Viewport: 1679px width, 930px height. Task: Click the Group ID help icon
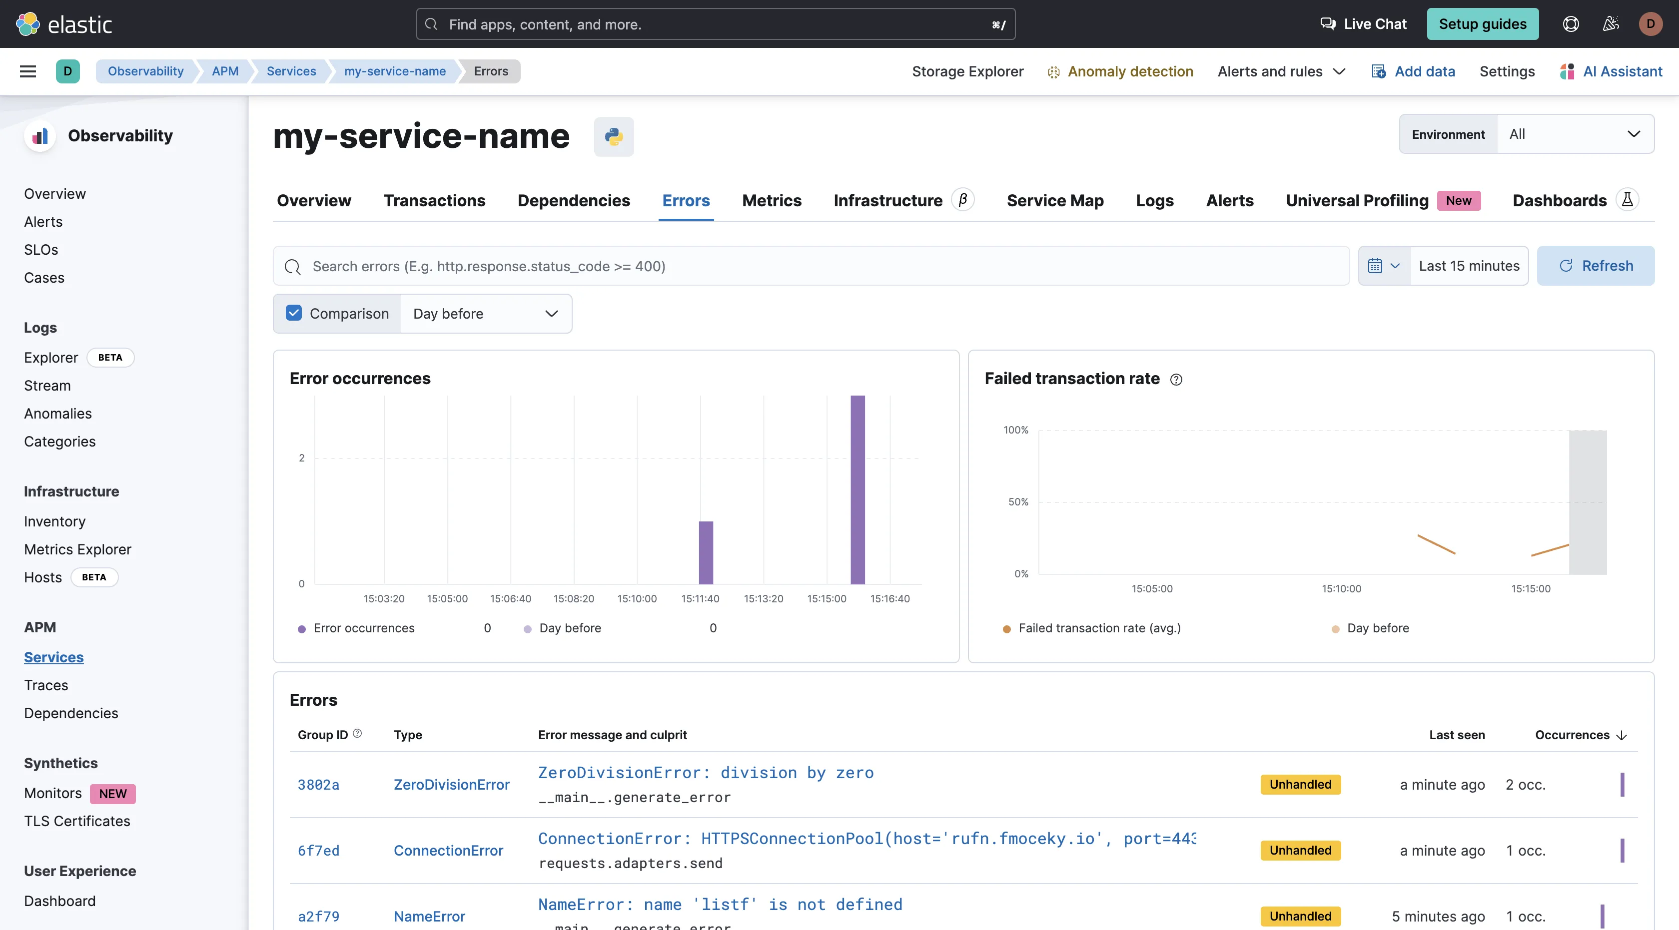pos(357,733)
